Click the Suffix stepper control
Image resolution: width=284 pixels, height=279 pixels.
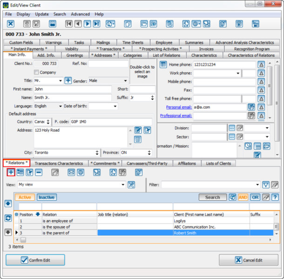(152, 98)
